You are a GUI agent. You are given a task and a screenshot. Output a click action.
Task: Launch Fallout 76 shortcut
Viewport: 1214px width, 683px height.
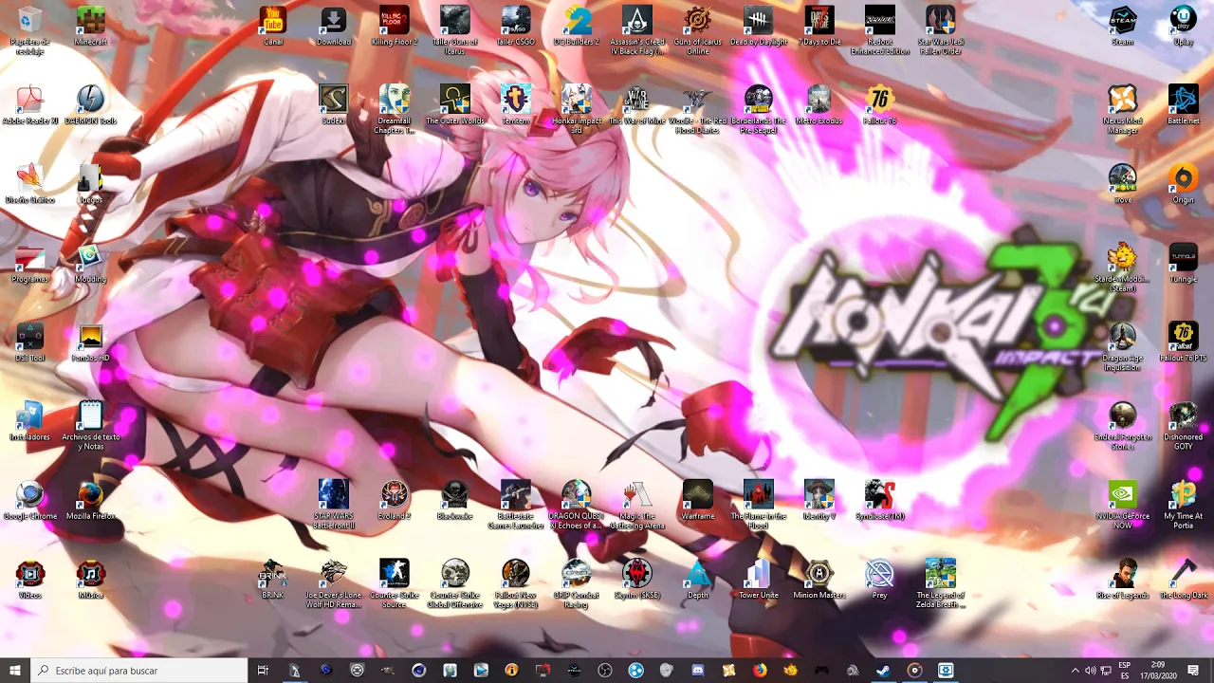(880, 104)
